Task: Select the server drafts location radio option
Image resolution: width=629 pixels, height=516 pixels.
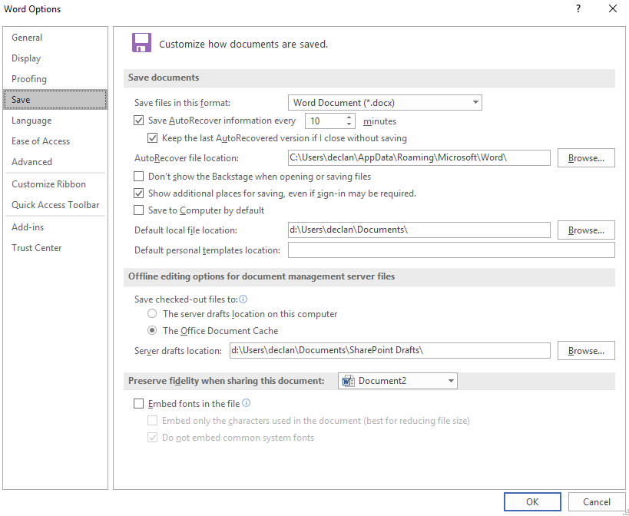Action: 152,314
